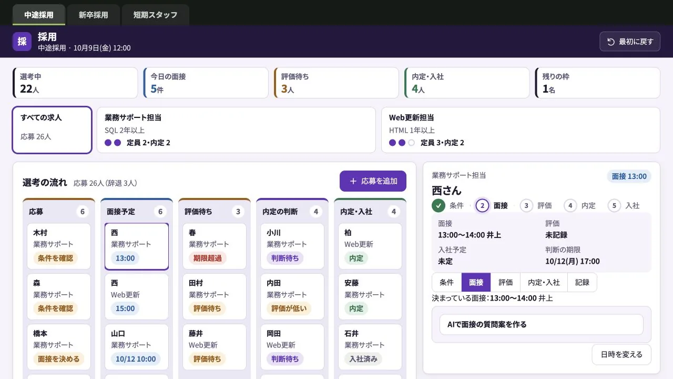Viewport: 673px width, 379px height.
Task: Click the 評価待ち column header
Action: (x=215, y=212)
